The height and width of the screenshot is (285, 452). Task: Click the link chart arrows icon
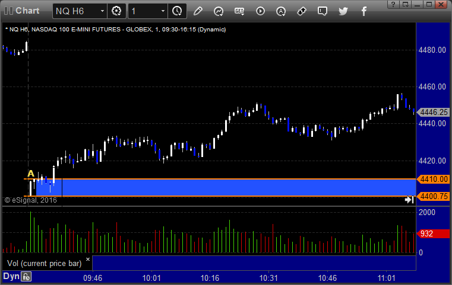[x=302, y=11]
